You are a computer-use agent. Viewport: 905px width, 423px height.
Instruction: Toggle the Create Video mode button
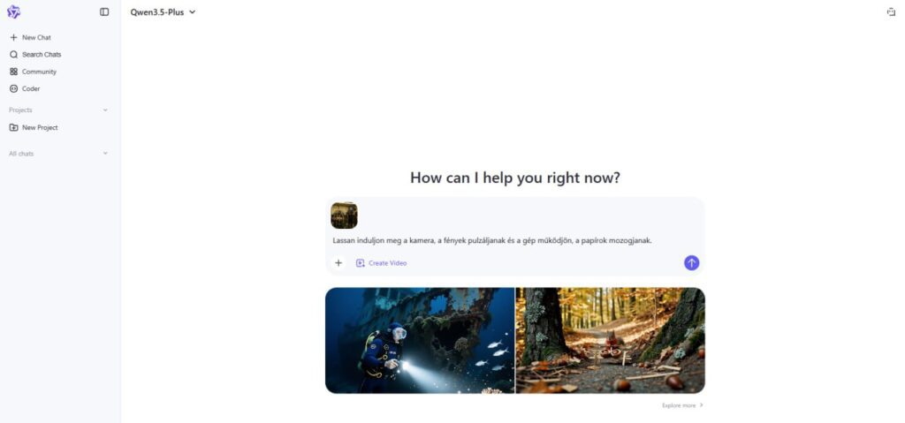pyautogui.click(x=382, y=263)
